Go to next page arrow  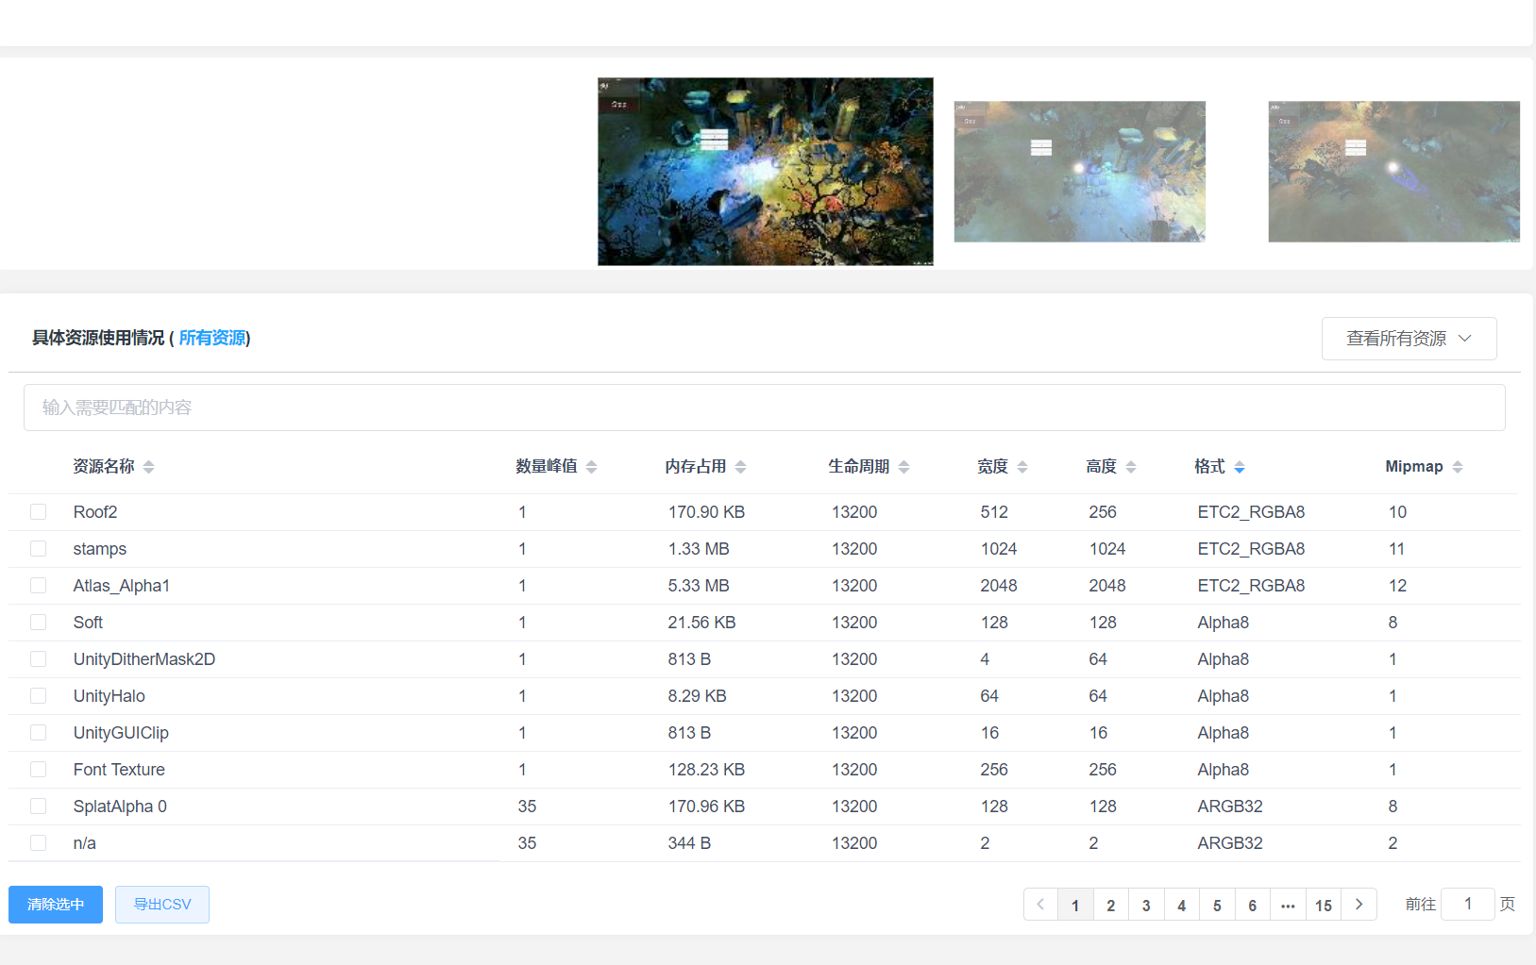(1359, 905)
